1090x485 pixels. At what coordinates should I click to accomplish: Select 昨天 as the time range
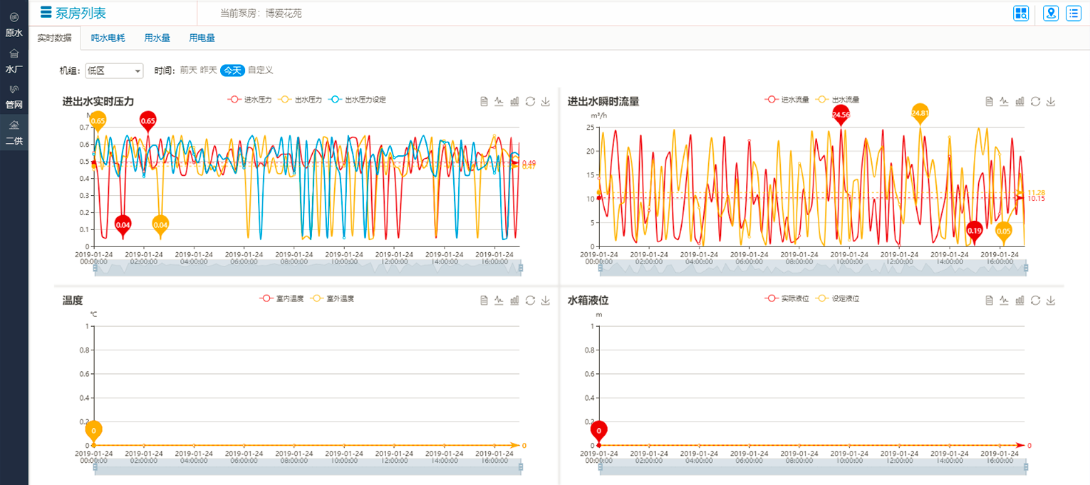208,71
